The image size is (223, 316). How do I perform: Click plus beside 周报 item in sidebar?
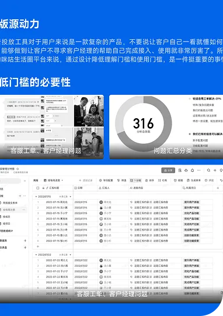point(20,195)
